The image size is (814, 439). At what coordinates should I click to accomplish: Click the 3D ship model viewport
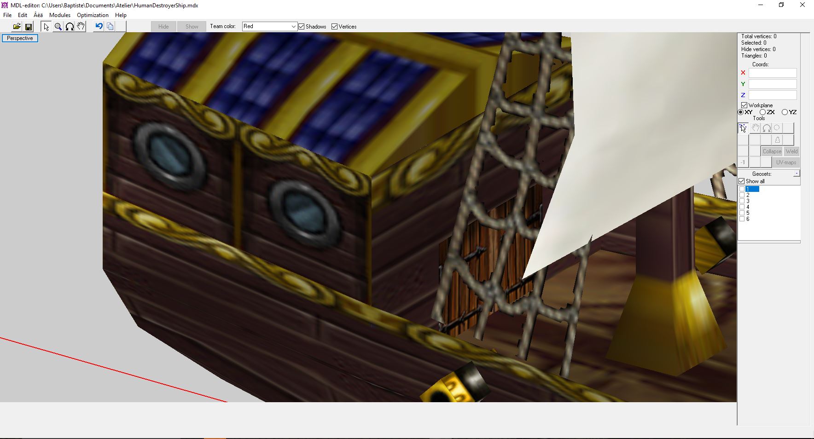click(x=368, y=217)
